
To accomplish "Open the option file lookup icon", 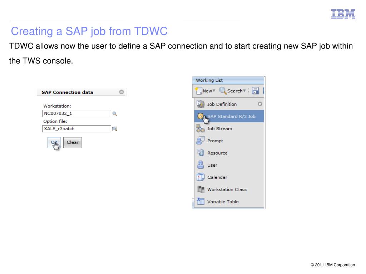I will tap(115, 129).
